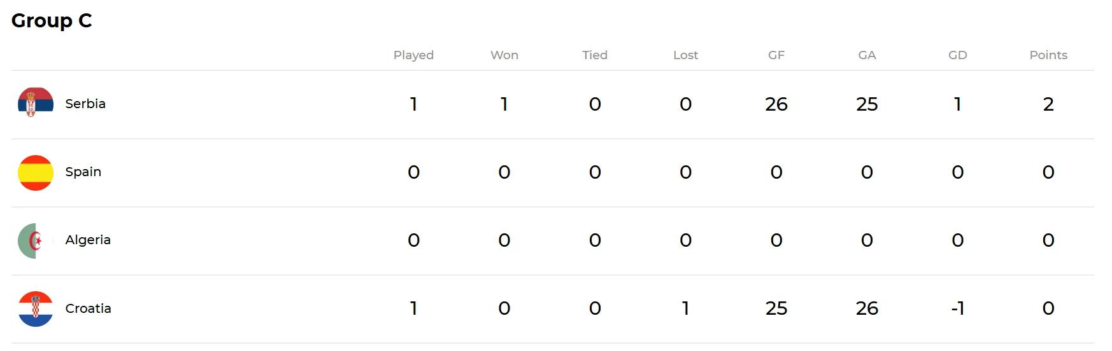Click the GA column header
The height and width of the screenshot is (351, 1112).
tap(867, 55)
